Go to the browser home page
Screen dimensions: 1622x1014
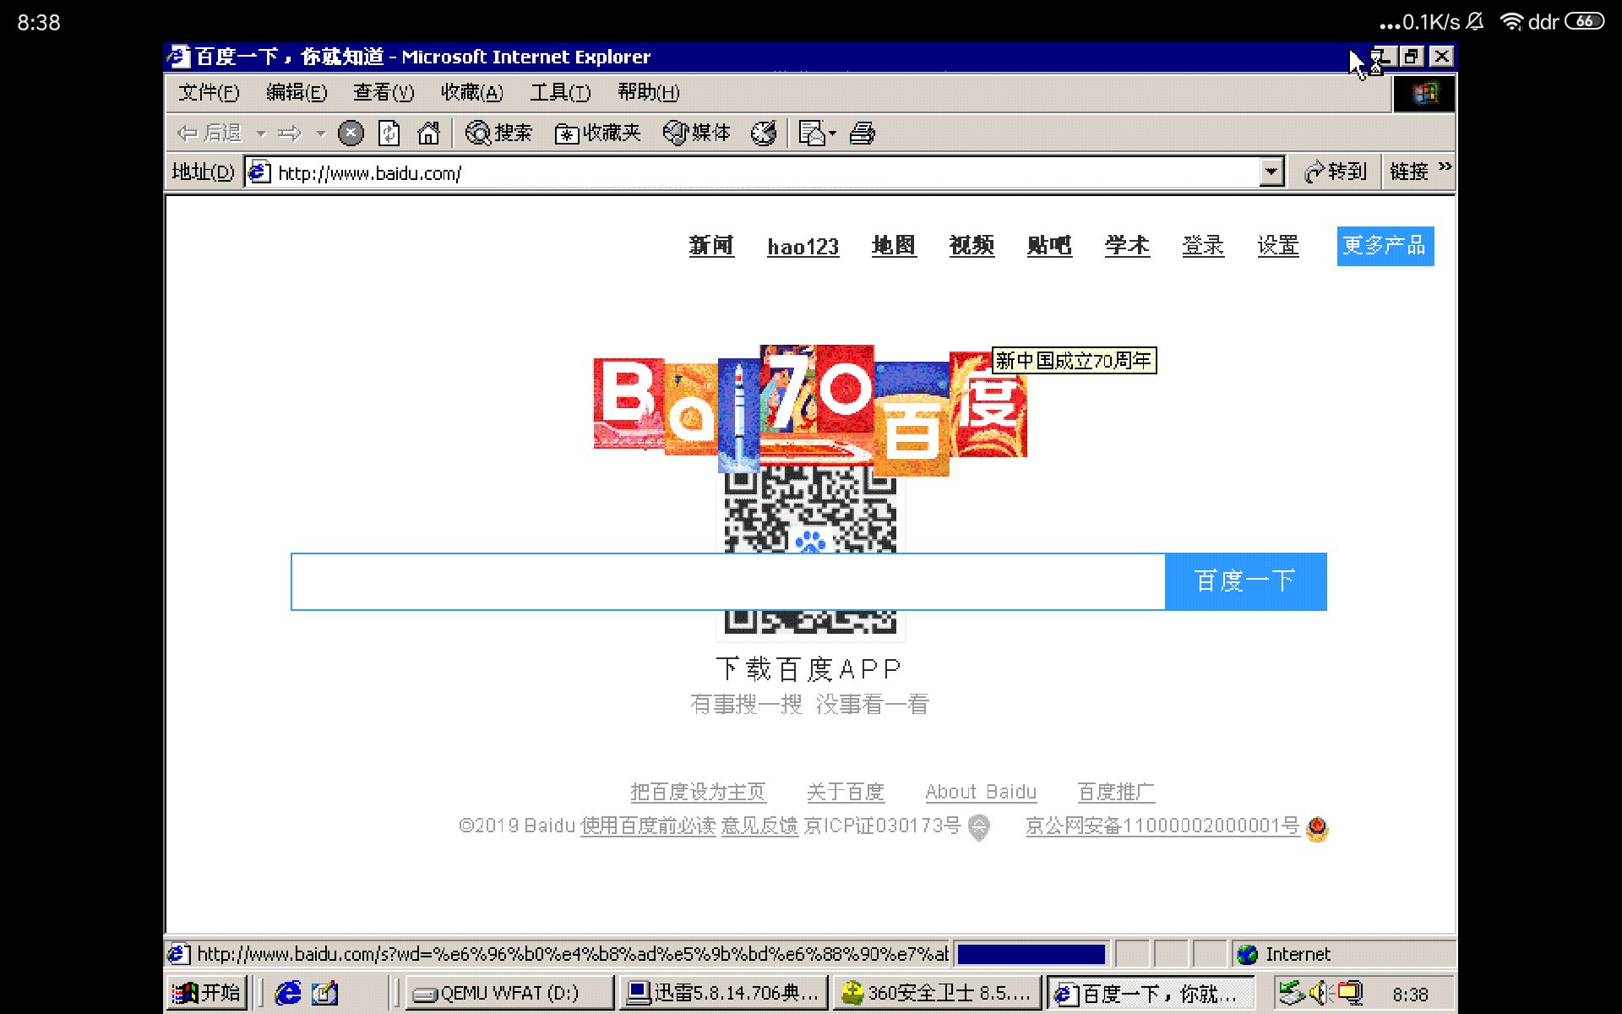(x=428, y=133)
